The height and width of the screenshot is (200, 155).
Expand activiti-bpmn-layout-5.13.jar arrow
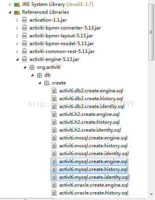tap(17, 36)
